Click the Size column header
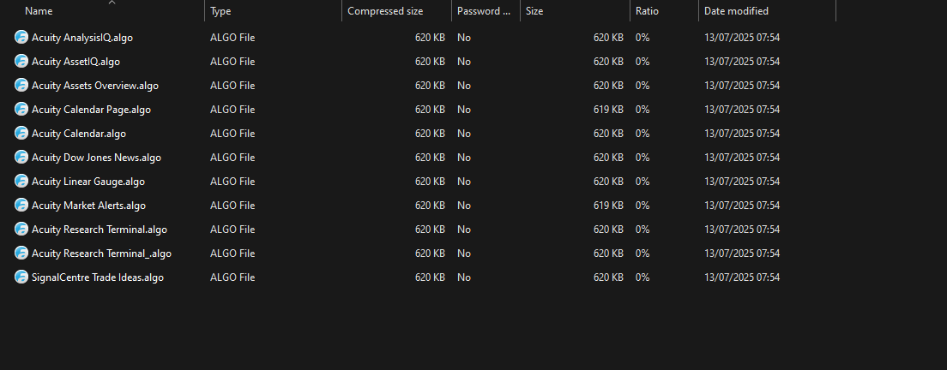947x370 pixels. (x=534, y=11)
